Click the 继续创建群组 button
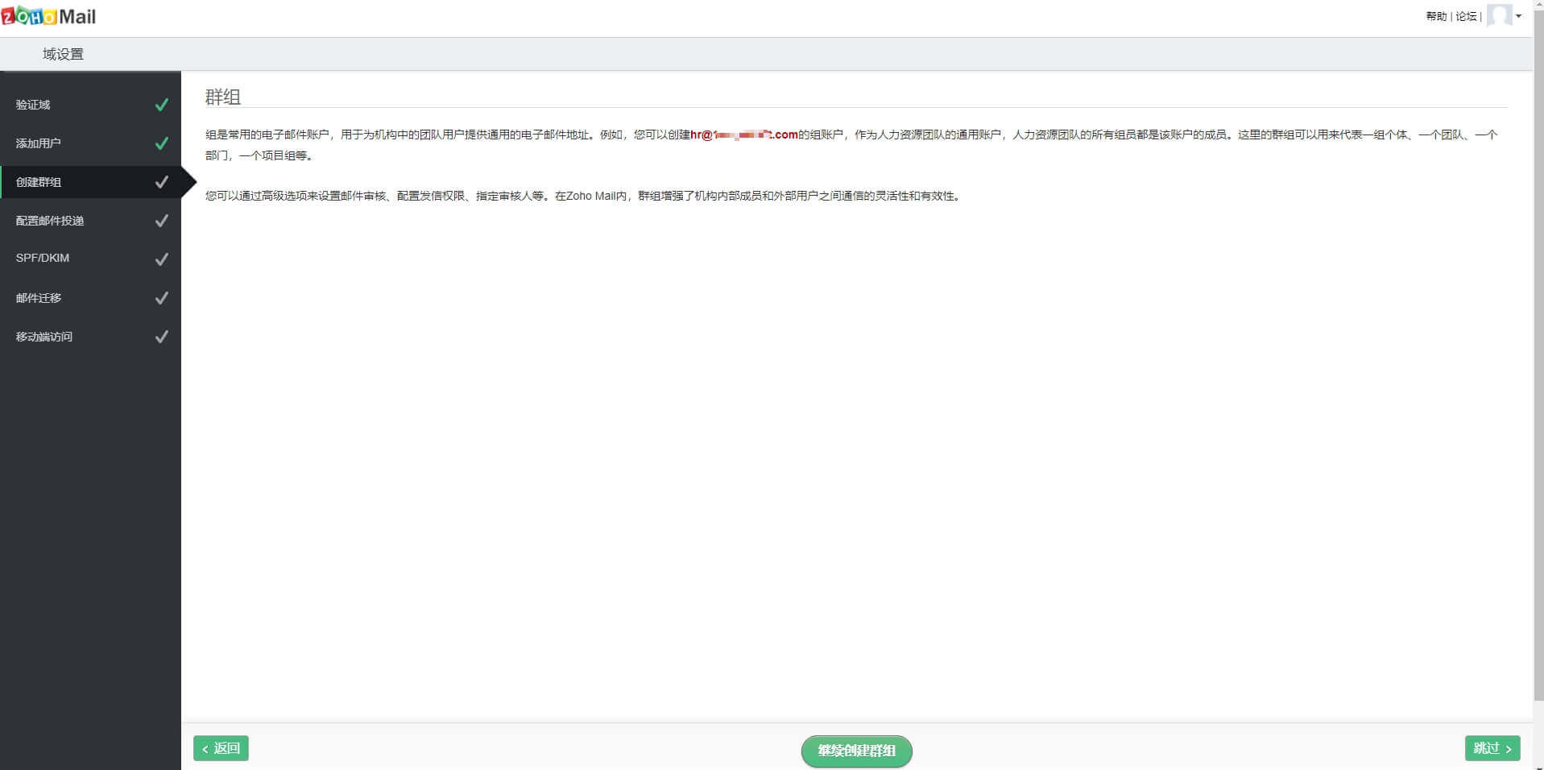Screen dimensions: 1544x770 click(856, 750)
